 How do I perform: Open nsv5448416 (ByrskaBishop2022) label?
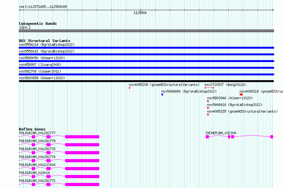(x=235, y=105)
